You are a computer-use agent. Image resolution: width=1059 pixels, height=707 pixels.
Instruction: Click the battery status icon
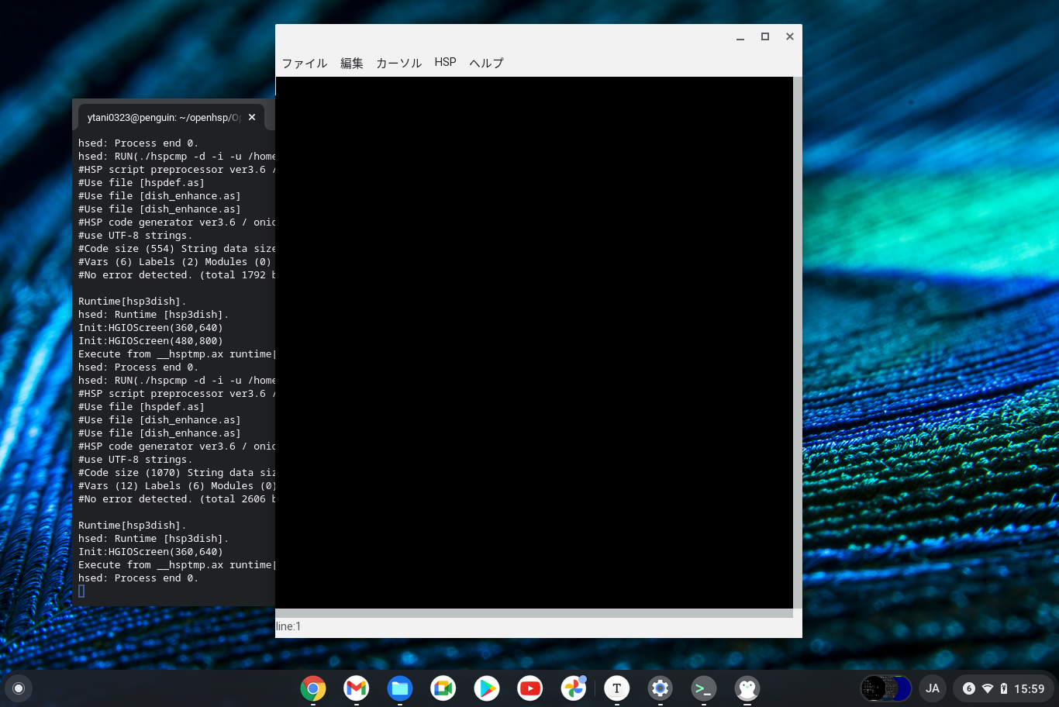coord(1004,688)
